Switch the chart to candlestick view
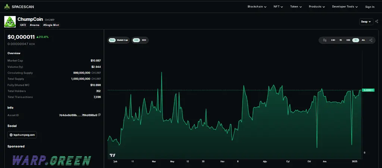Screen dimensions: 382x168 (x=325, y=40)
